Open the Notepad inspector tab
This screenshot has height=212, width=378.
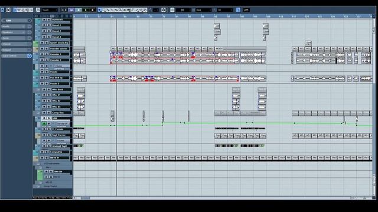coord(17,50)
